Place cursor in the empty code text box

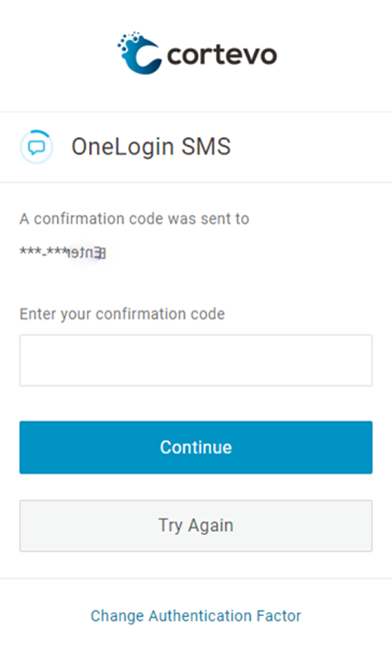point(196,360)
